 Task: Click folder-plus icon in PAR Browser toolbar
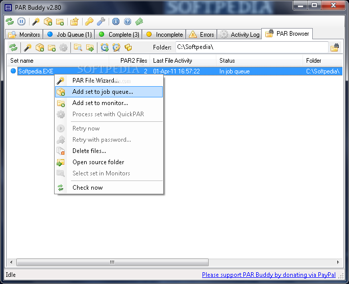pyautogui.click(x=52, y=47)
